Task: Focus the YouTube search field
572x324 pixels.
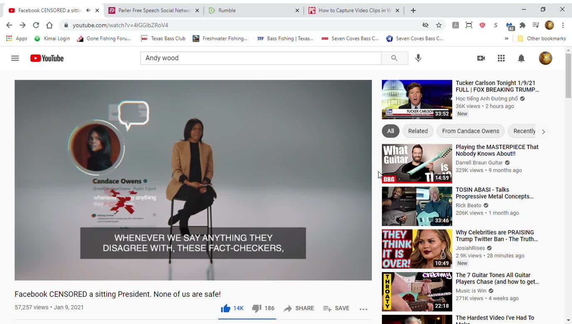Action: click(x=261, y=58)
